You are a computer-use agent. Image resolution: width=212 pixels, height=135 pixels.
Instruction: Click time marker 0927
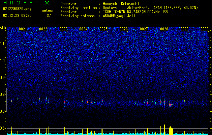(x=144, y=29)
